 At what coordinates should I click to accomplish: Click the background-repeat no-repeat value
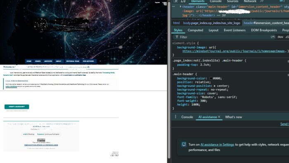point(219,89)
